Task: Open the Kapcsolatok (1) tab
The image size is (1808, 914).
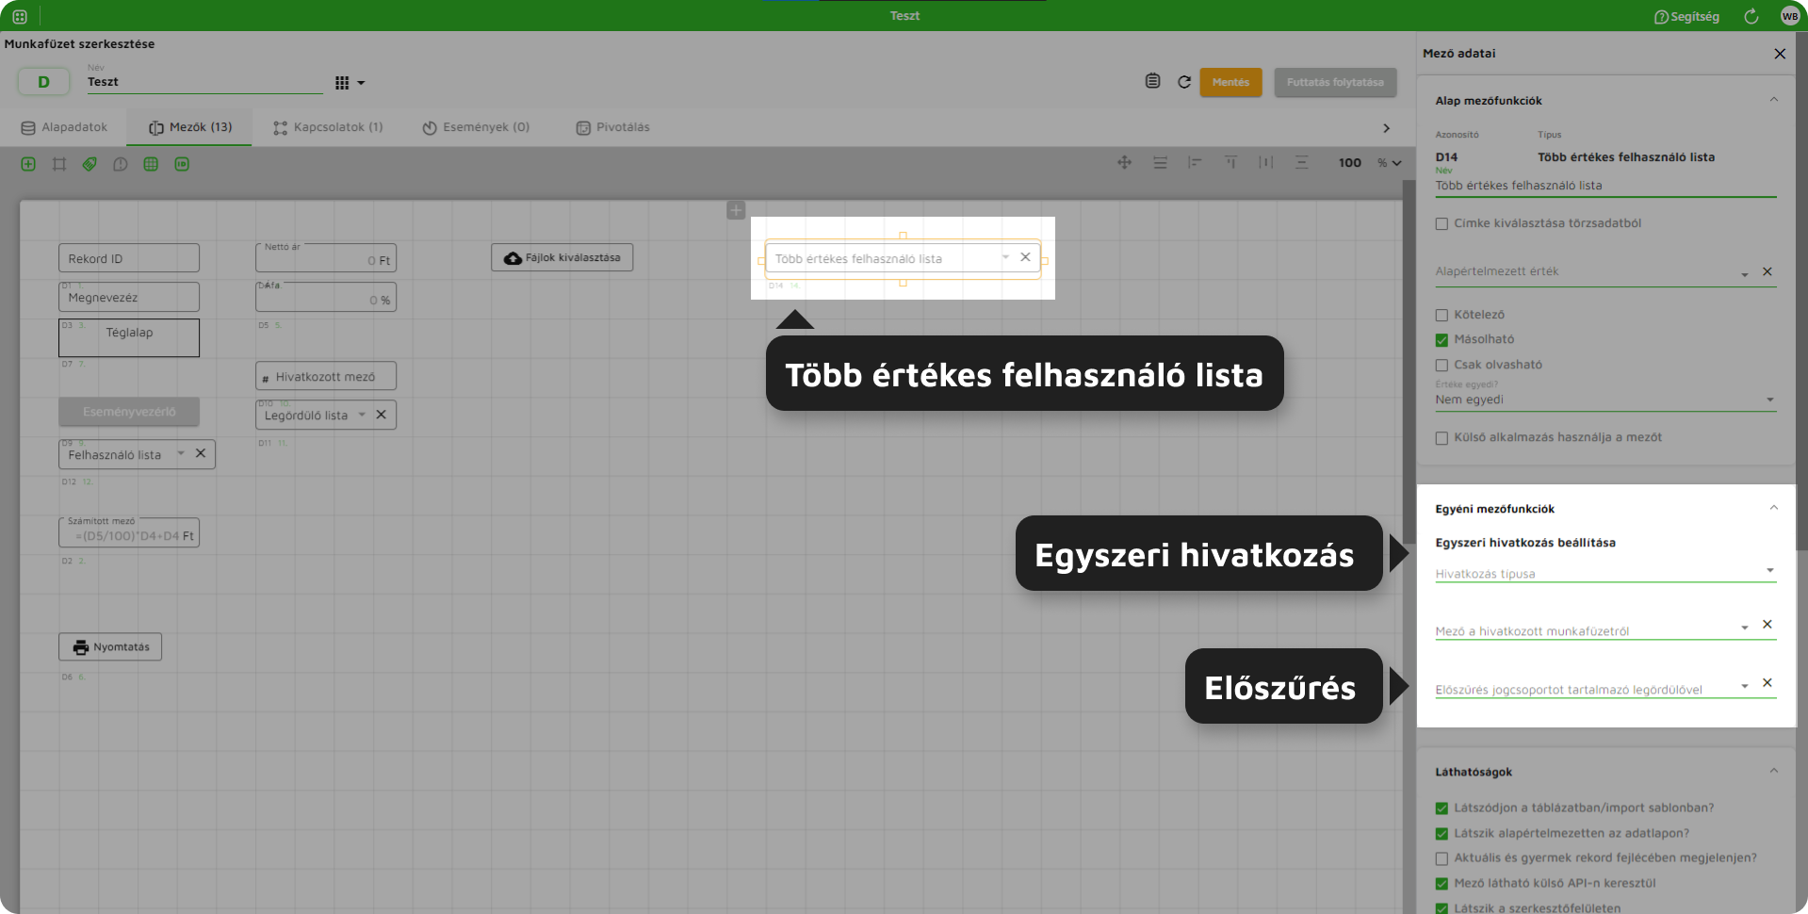Action: [x=328, y=127]
